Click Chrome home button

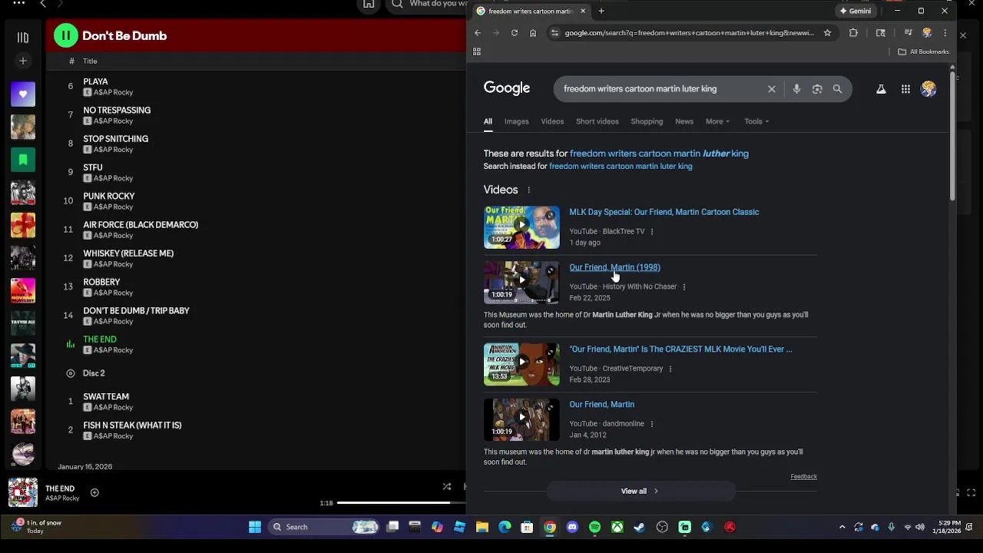[x=533, y=33]
